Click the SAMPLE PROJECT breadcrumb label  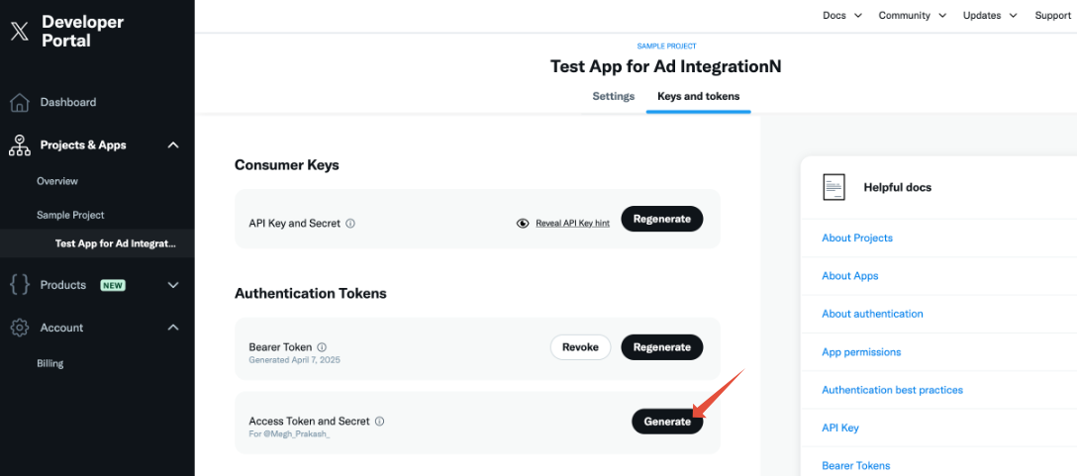coord(666,47)
